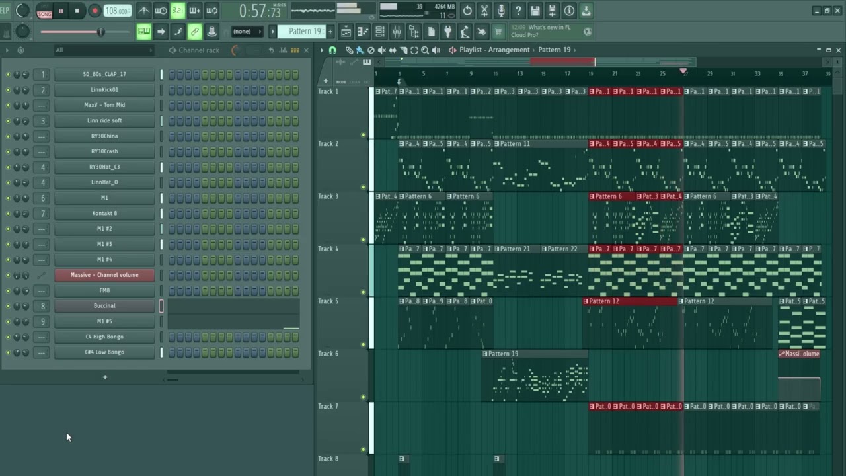Viewport: 846px width, 476px height.
Task: Mute the SD_80s_CLAP_17 channel
Action: 8,75
